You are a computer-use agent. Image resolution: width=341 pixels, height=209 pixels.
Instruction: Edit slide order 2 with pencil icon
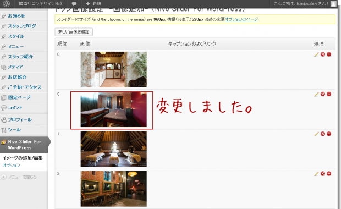click(316, 174)
